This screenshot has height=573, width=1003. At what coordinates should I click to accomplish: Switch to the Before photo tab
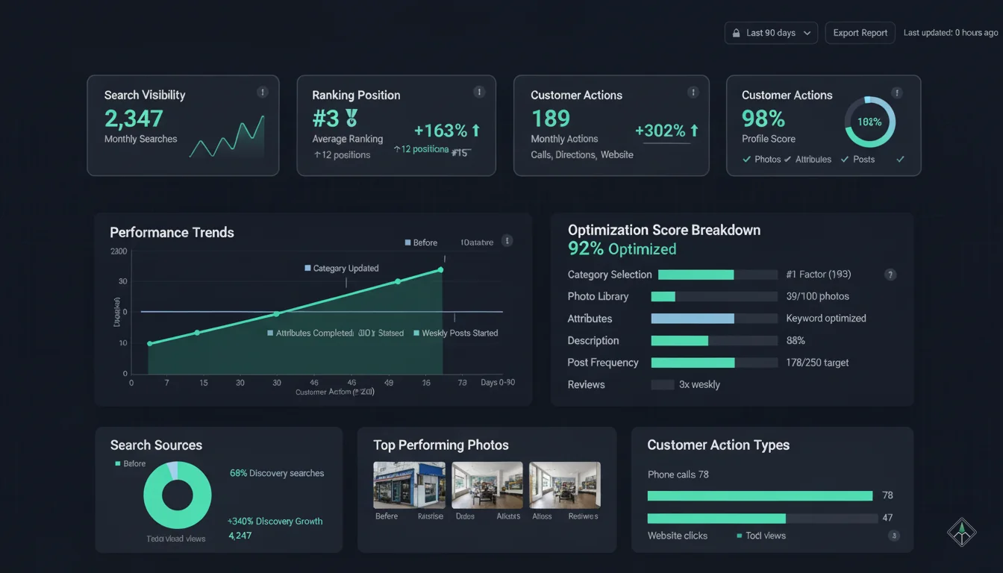386,516
